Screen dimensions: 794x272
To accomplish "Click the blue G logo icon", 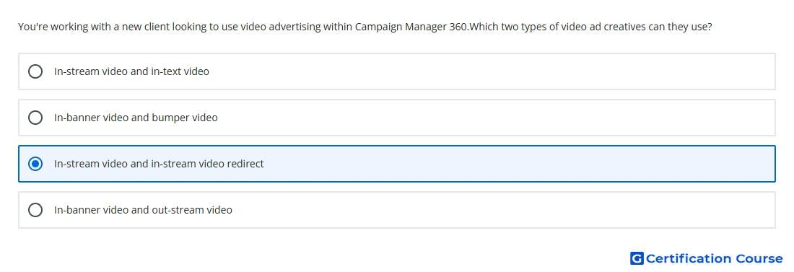I will click(x=637, y=259).
